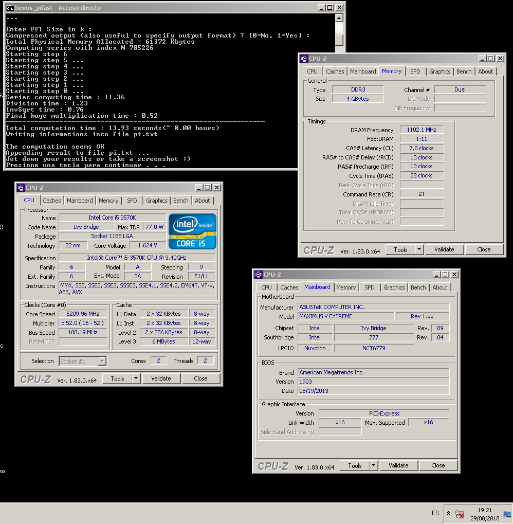
Task: Click the Bus Speed value 100.19 MHz
Action: [83, 332]
